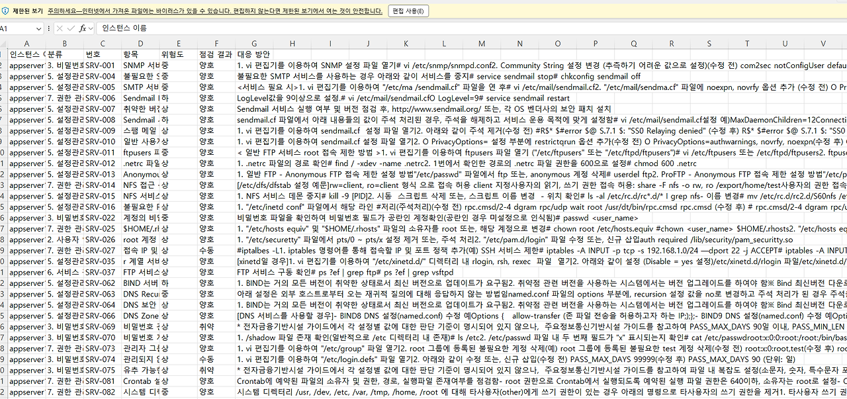
Task: Select cell SRV-011
Action: [103, 152]
